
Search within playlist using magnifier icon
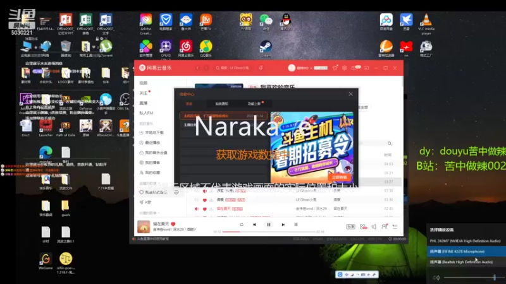pos(390,144)
